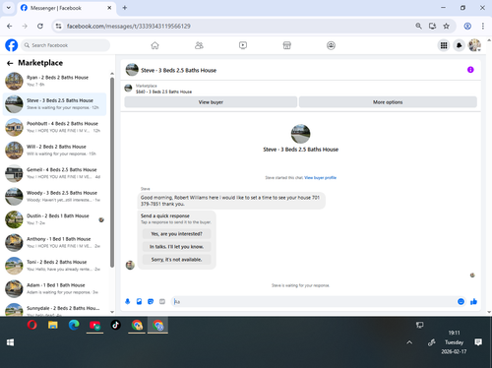Record a voice clip with microphone icon
The image size is (492, 368).
tap(128, 301)
